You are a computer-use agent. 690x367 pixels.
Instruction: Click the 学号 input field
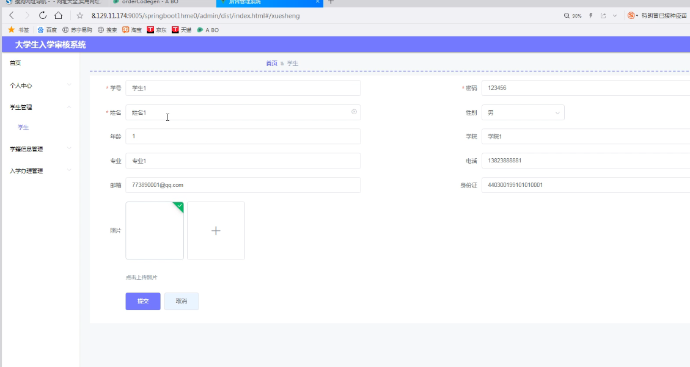tap(243, 88)
